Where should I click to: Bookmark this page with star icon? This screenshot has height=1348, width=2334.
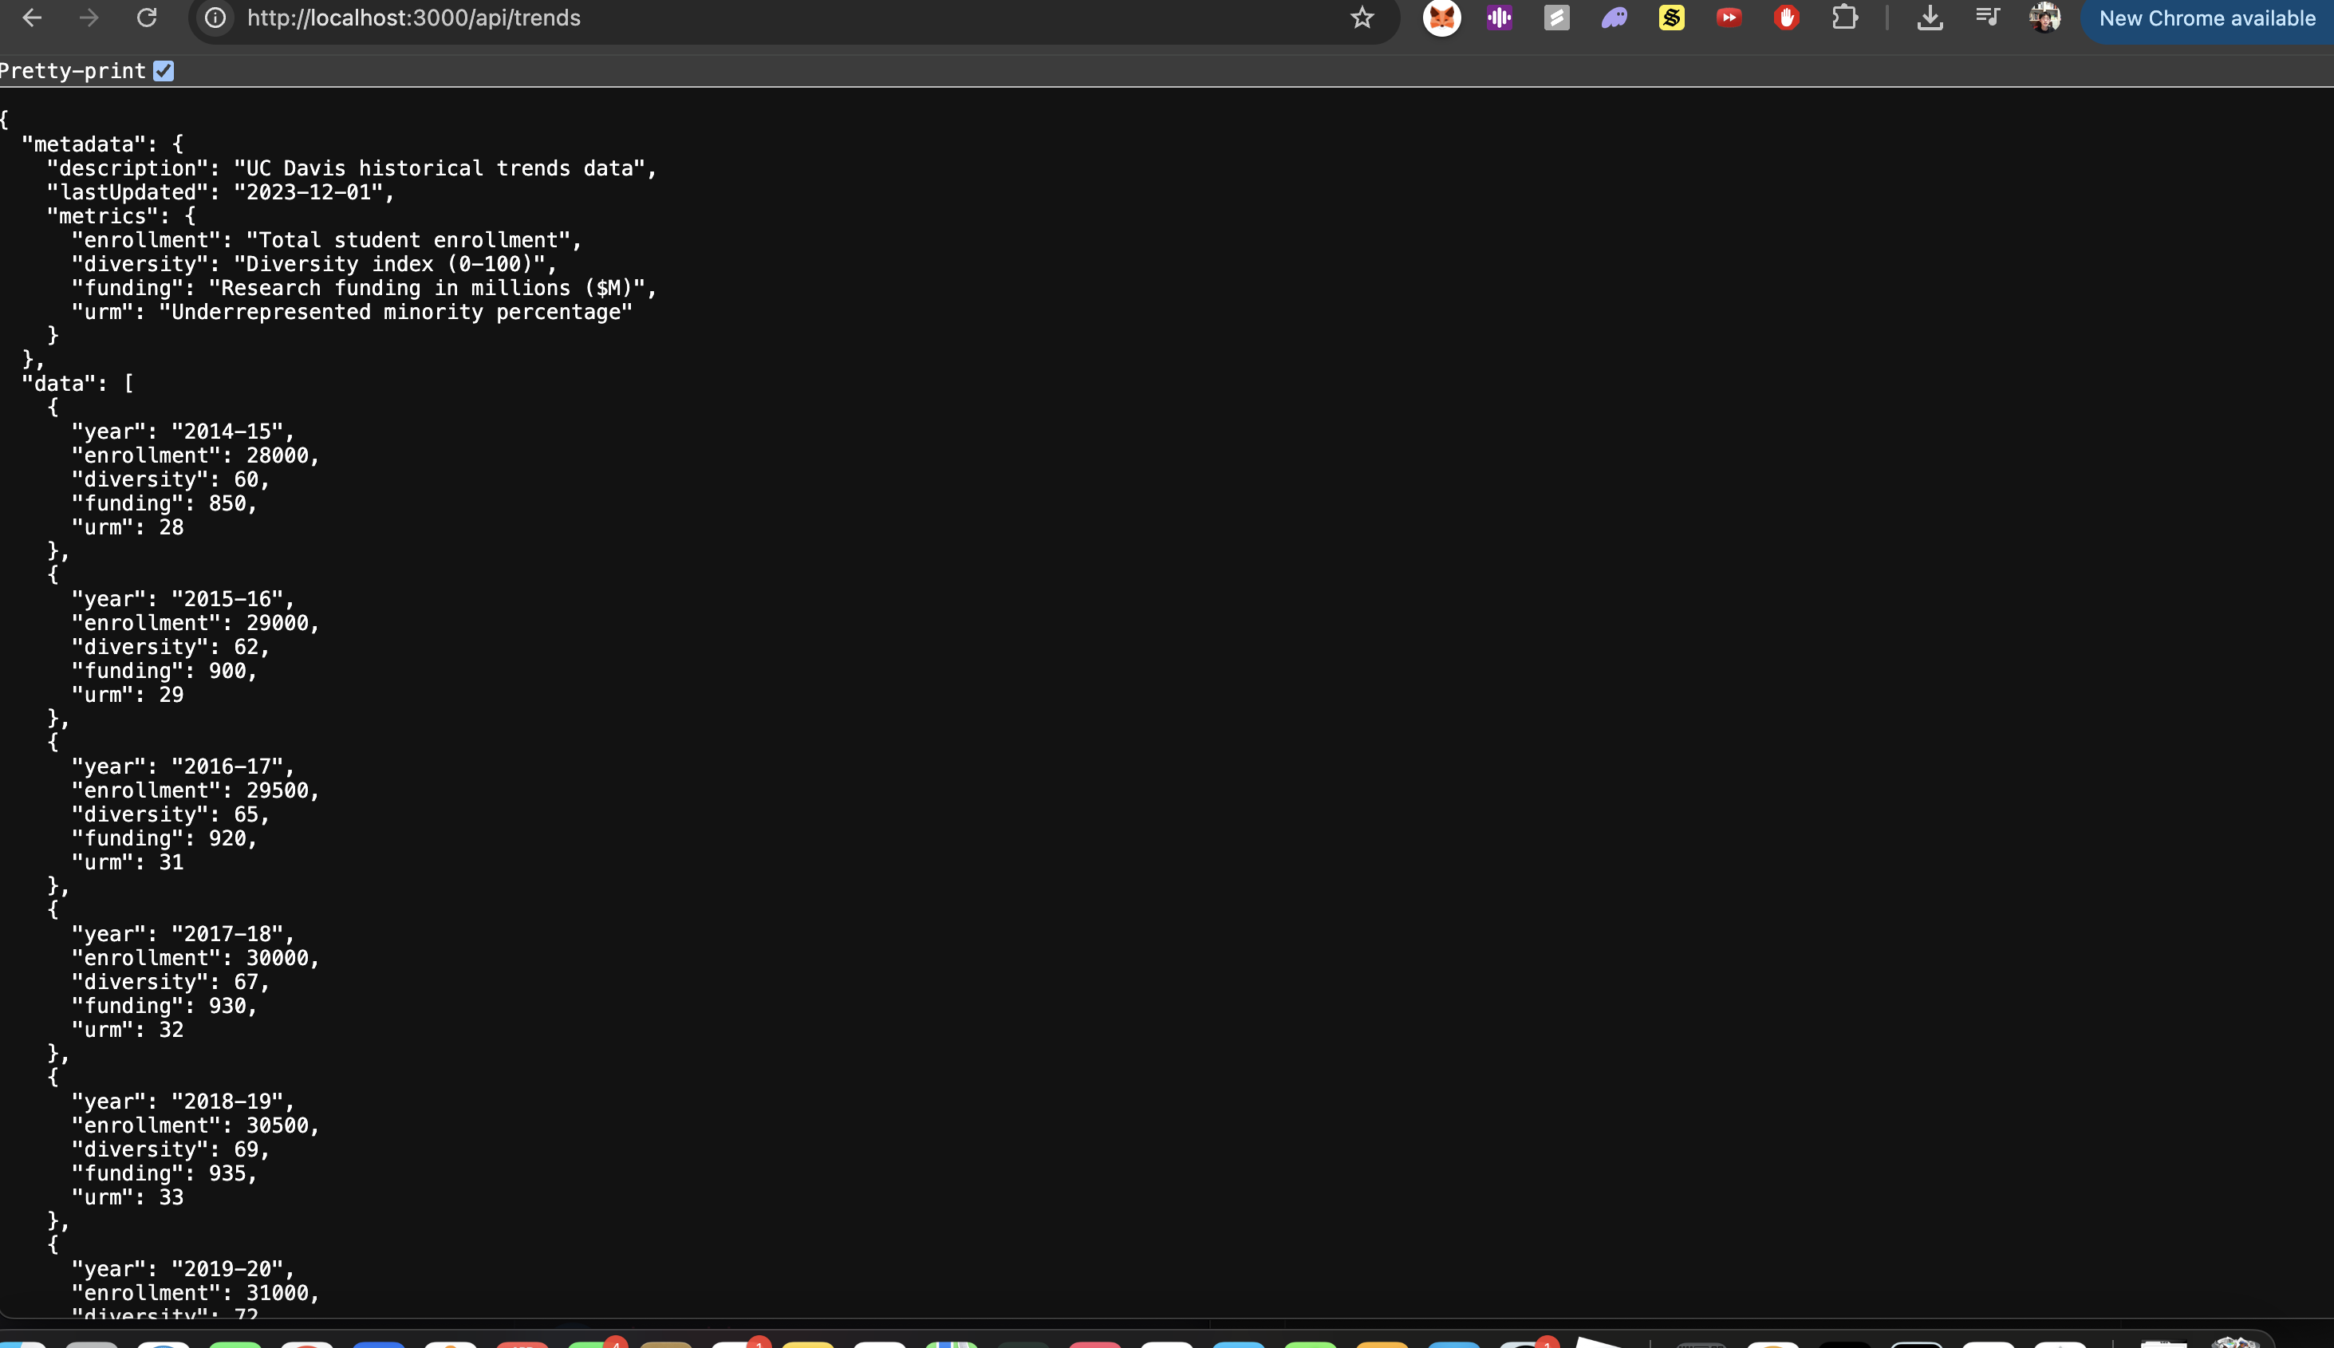(1361, 18)
